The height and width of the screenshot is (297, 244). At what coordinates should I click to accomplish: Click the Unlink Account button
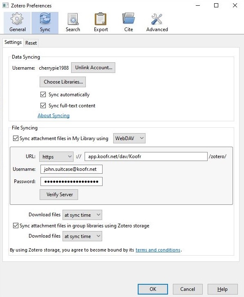(93, 68)
